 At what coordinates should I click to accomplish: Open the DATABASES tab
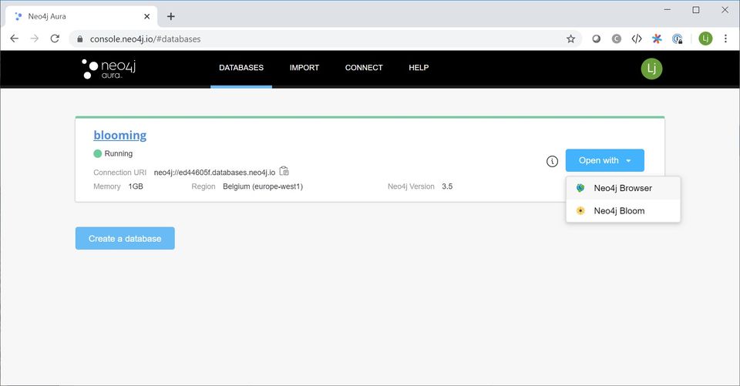click(x=241, y=68)
